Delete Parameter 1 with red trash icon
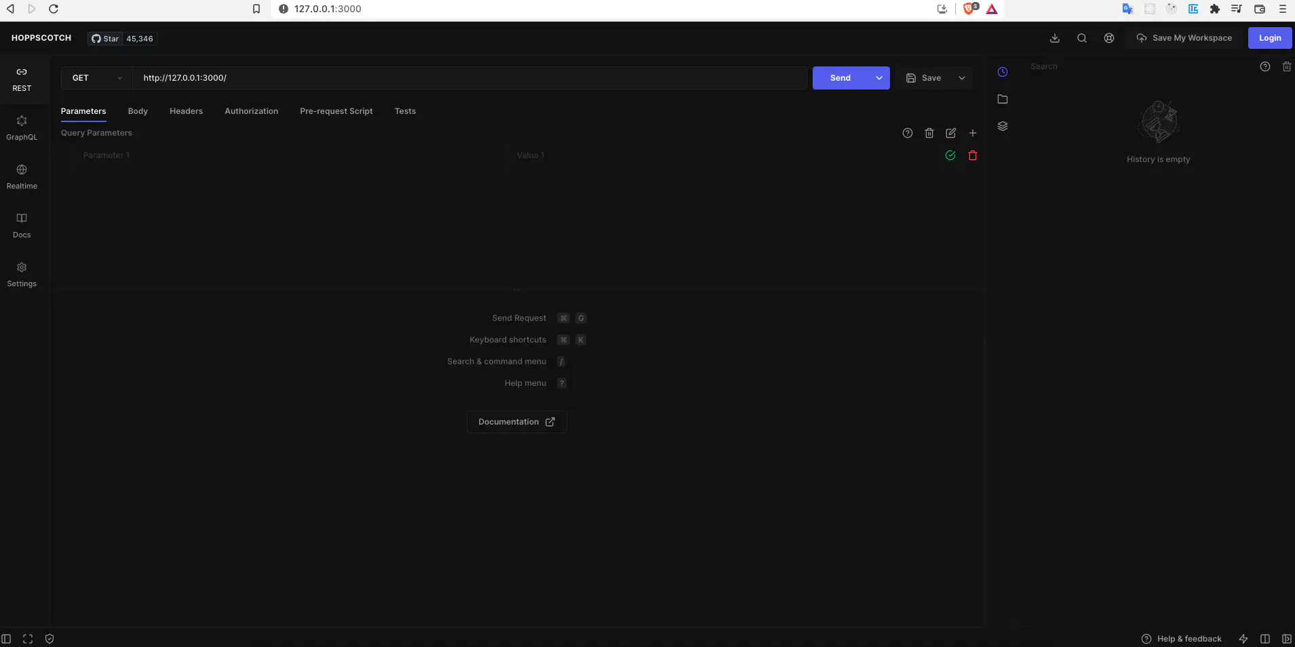1295x647 pixels. click(x=972, y=155)
